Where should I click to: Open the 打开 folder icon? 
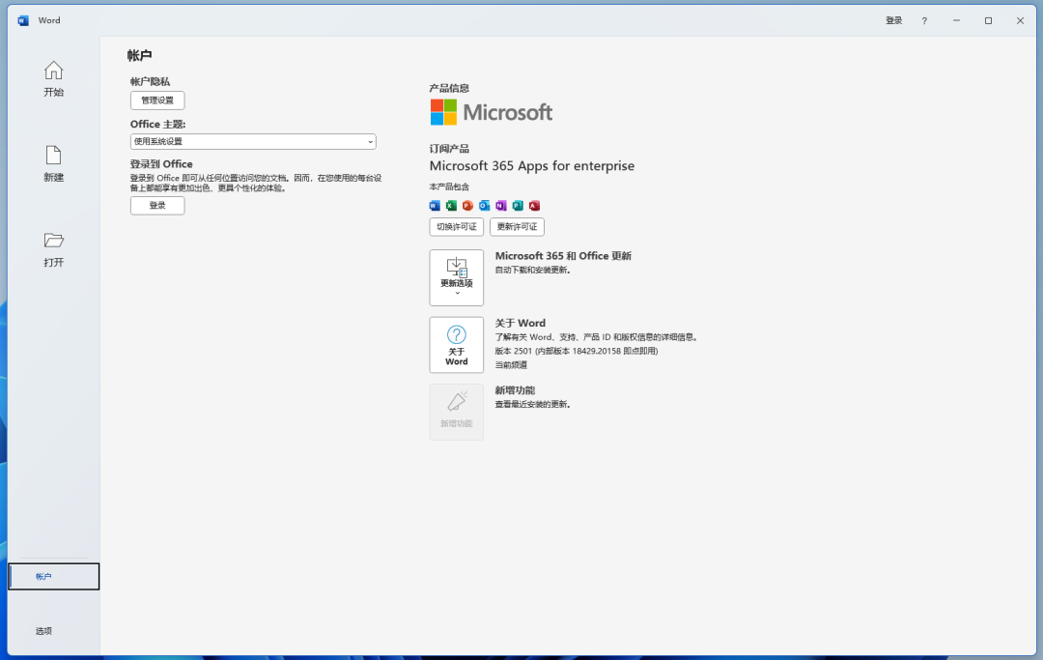point(53,249)
